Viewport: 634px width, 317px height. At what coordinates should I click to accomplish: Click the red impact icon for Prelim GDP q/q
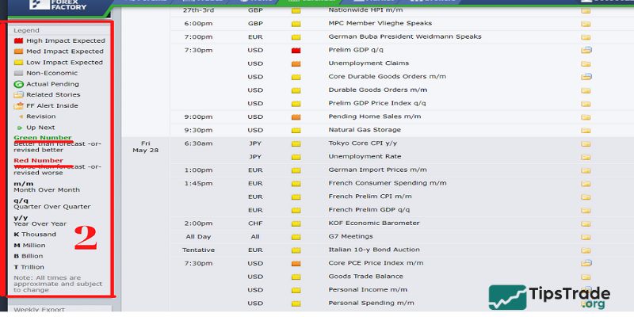click(x=296, y=50)
